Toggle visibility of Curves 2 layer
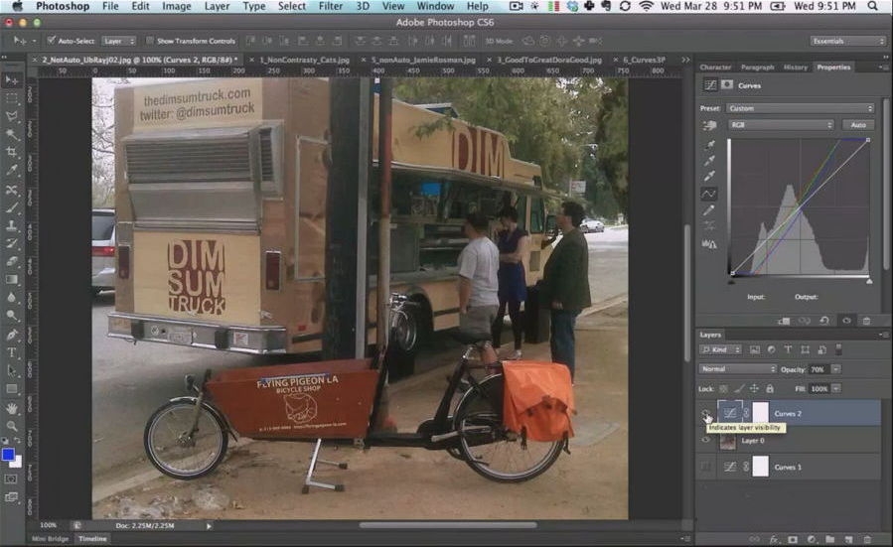893x547 pixels. tap(705, 413)
